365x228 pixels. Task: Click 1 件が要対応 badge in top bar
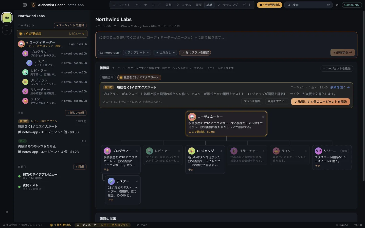[x=269, y=5]
